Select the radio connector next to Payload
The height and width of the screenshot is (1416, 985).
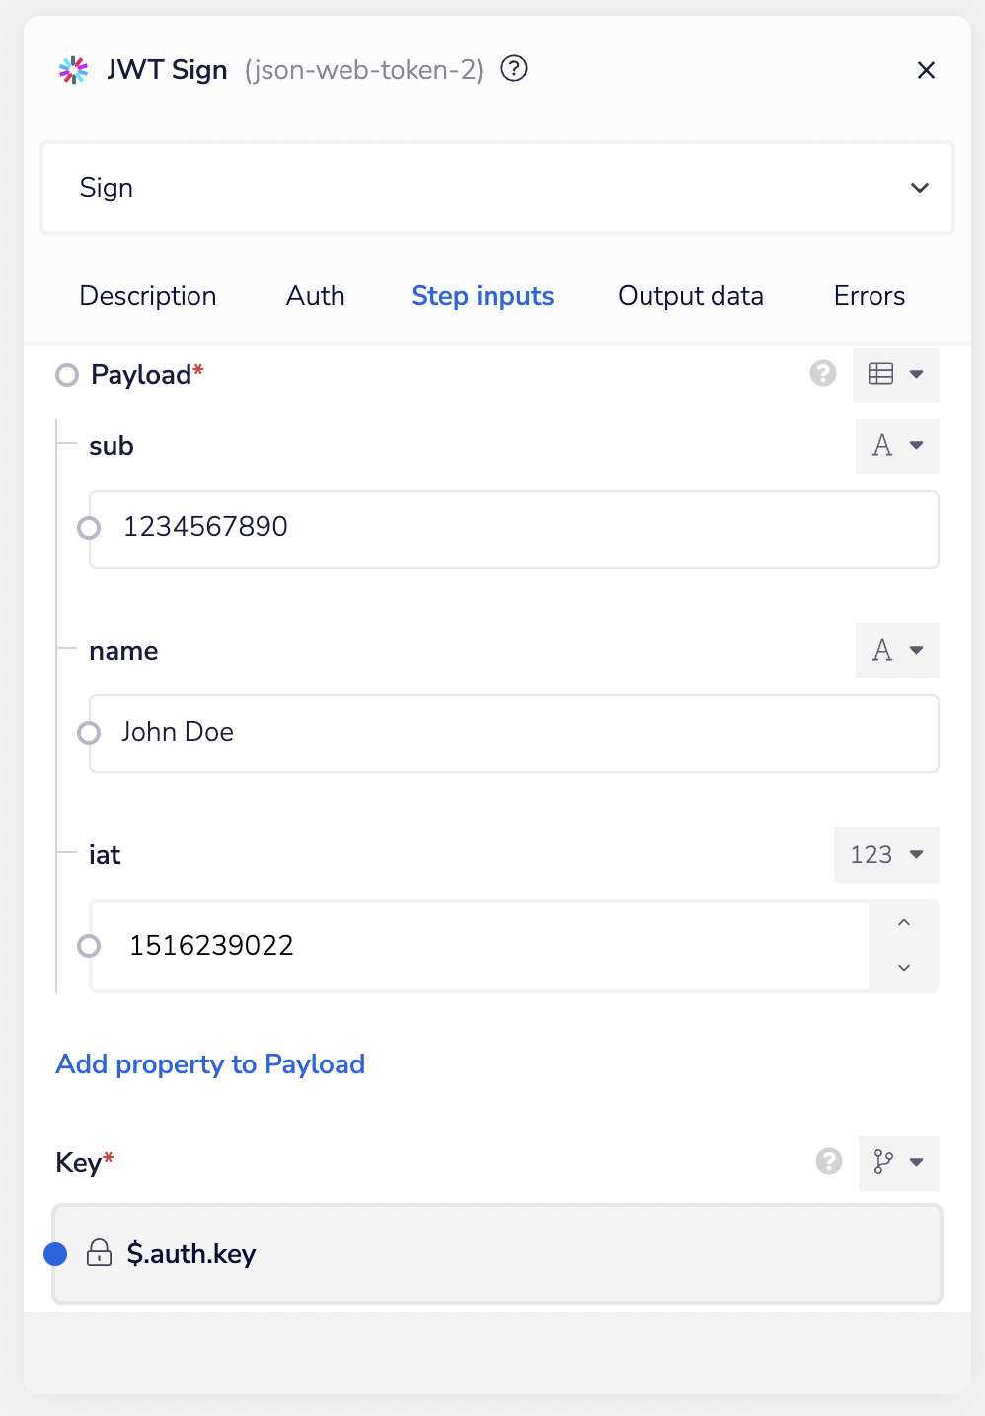(67, 375)
